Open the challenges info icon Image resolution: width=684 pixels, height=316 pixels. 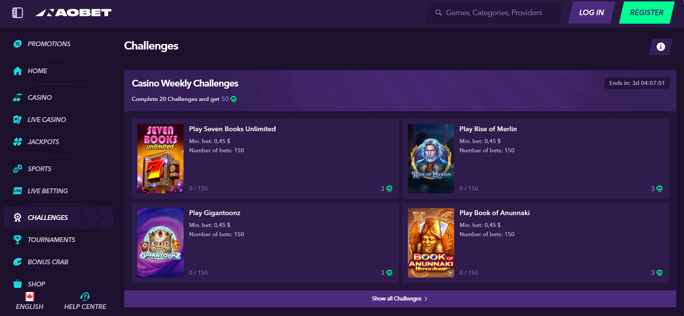click(661, 47)
